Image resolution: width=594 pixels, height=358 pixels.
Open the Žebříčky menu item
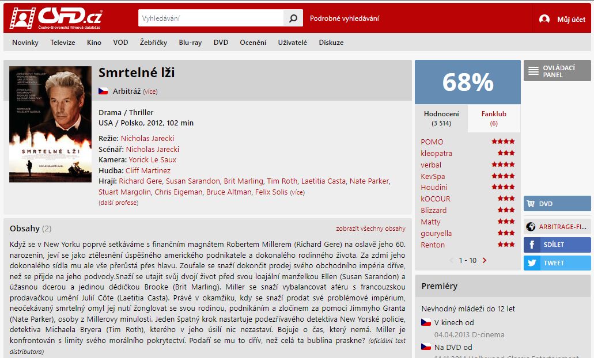[x=153, y=43]
